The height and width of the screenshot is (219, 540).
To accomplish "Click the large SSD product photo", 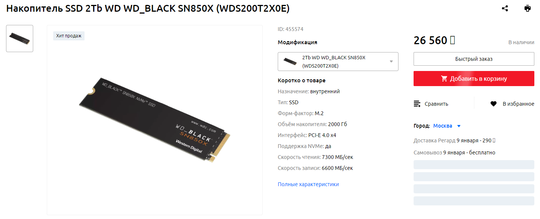I will (x=155, y=120).
